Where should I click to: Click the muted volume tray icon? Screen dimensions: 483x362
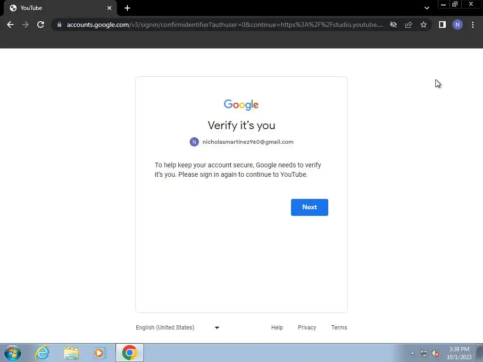[435, 353]
